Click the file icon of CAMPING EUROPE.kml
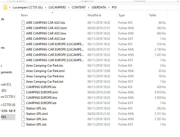Screen dimensions: 180x137 click(x=23, y=92)
